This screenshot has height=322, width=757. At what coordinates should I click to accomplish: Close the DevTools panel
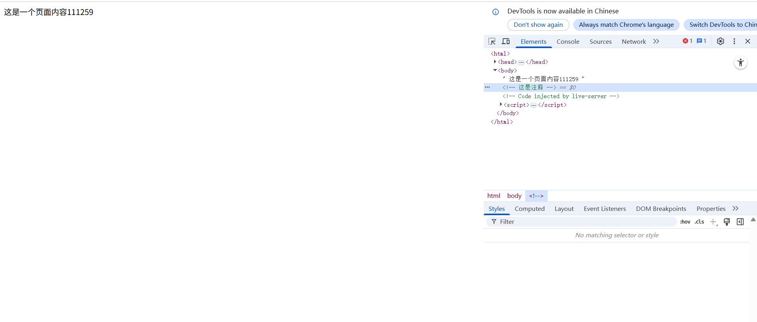(x=748, y=41)
